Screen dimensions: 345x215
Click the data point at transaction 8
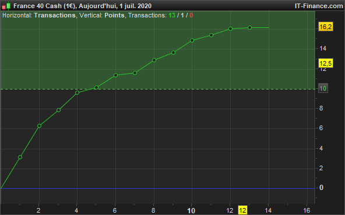coord(154,60)
